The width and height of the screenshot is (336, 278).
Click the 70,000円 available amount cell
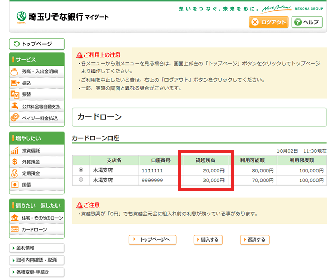[253, 180]
